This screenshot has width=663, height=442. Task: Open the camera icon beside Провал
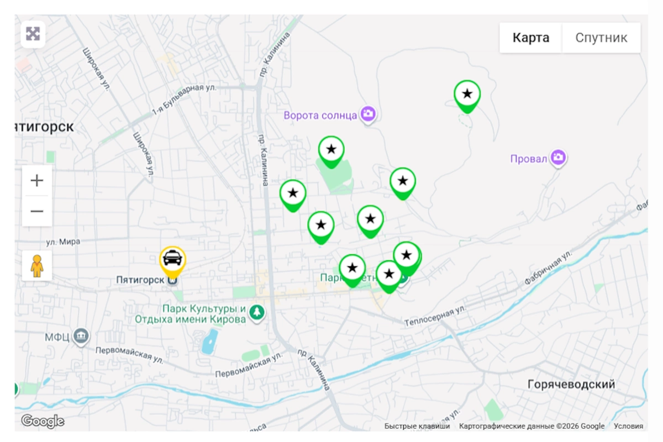click(x=559, y=158)
